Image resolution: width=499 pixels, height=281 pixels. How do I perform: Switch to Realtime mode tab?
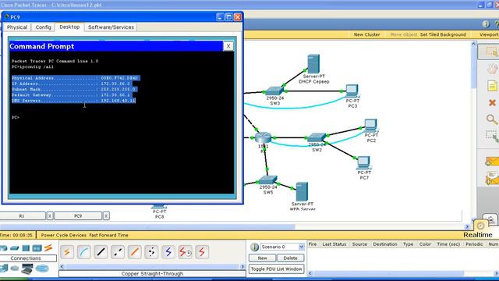[477, 235]
